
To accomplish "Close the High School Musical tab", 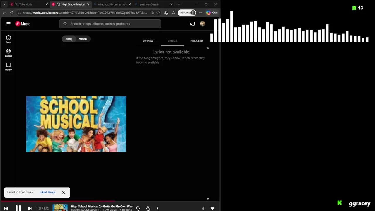I will click(x=88, y=4).
